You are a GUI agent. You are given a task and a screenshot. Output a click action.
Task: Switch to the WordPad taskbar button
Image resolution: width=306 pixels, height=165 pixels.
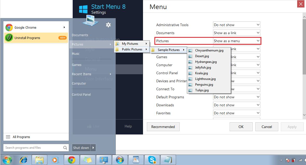tap(136, 160)
